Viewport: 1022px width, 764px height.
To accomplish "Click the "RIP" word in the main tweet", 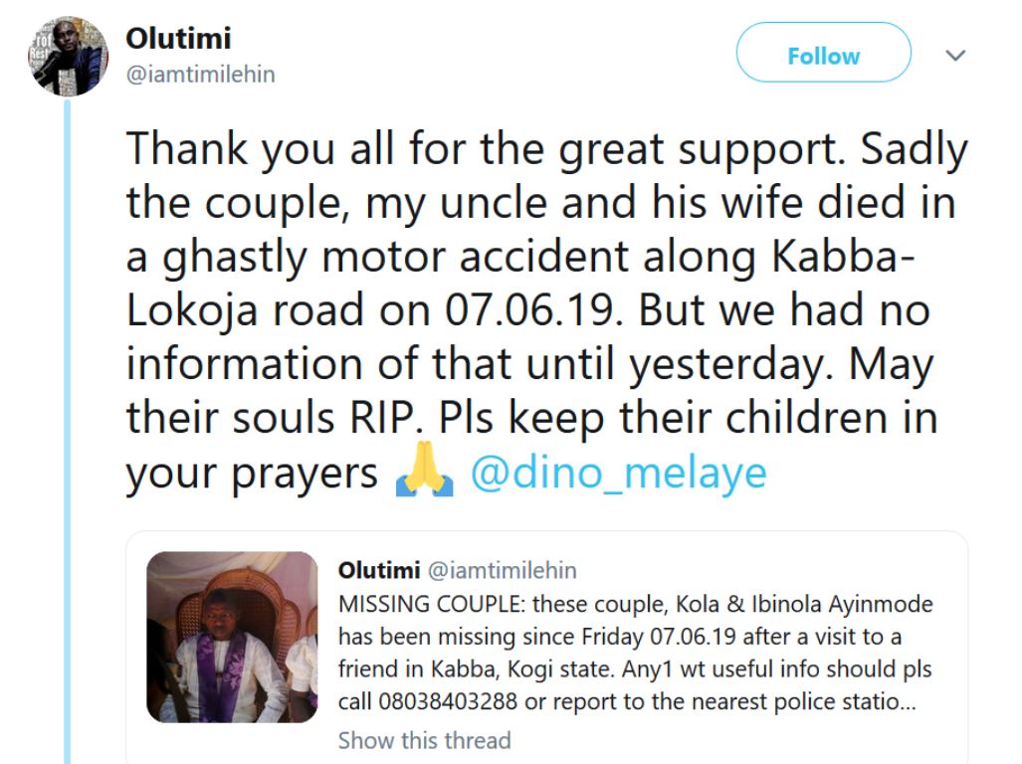I will pyautogui.click(x=368, y=420).
